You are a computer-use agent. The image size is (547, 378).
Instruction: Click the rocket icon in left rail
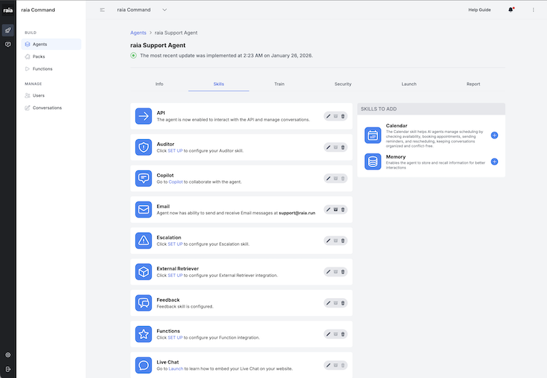coord(8,30)
